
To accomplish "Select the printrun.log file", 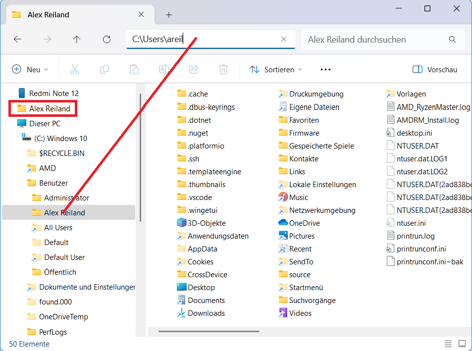I will 411,236.
